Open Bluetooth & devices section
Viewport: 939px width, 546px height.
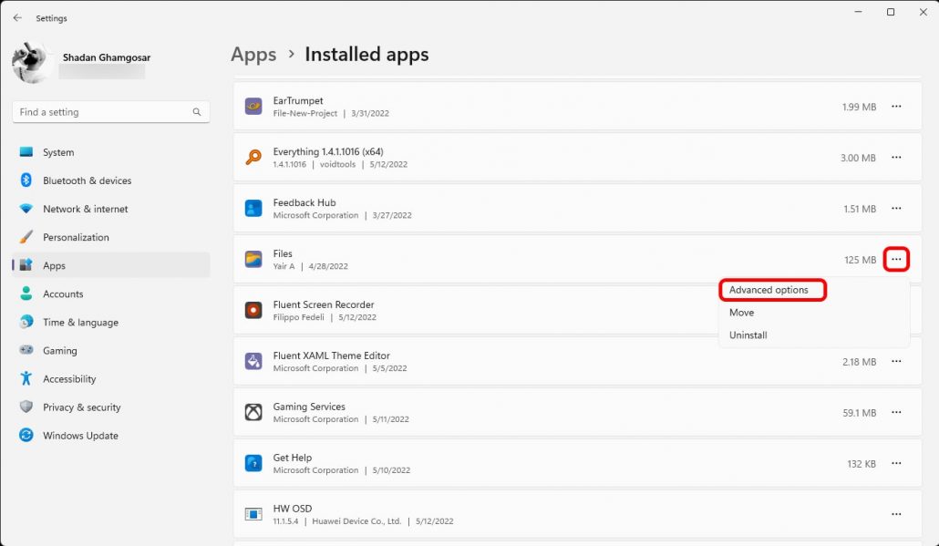click(x=87, y=180)
